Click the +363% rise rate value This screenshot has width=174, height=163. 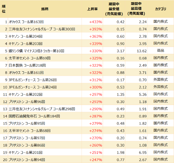pos(96,36)
